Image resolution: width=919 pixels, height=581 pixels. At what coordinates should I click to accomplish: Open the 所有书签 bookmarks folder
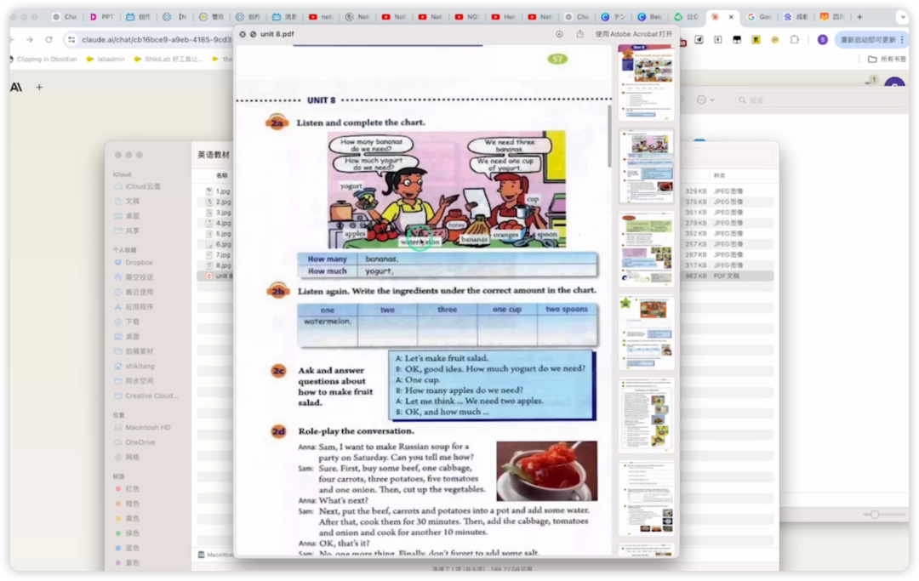[886, 59]
